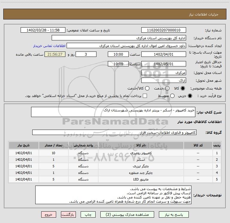Click the چاپ print button
230x223 pixels.
[x=88, y=215]
